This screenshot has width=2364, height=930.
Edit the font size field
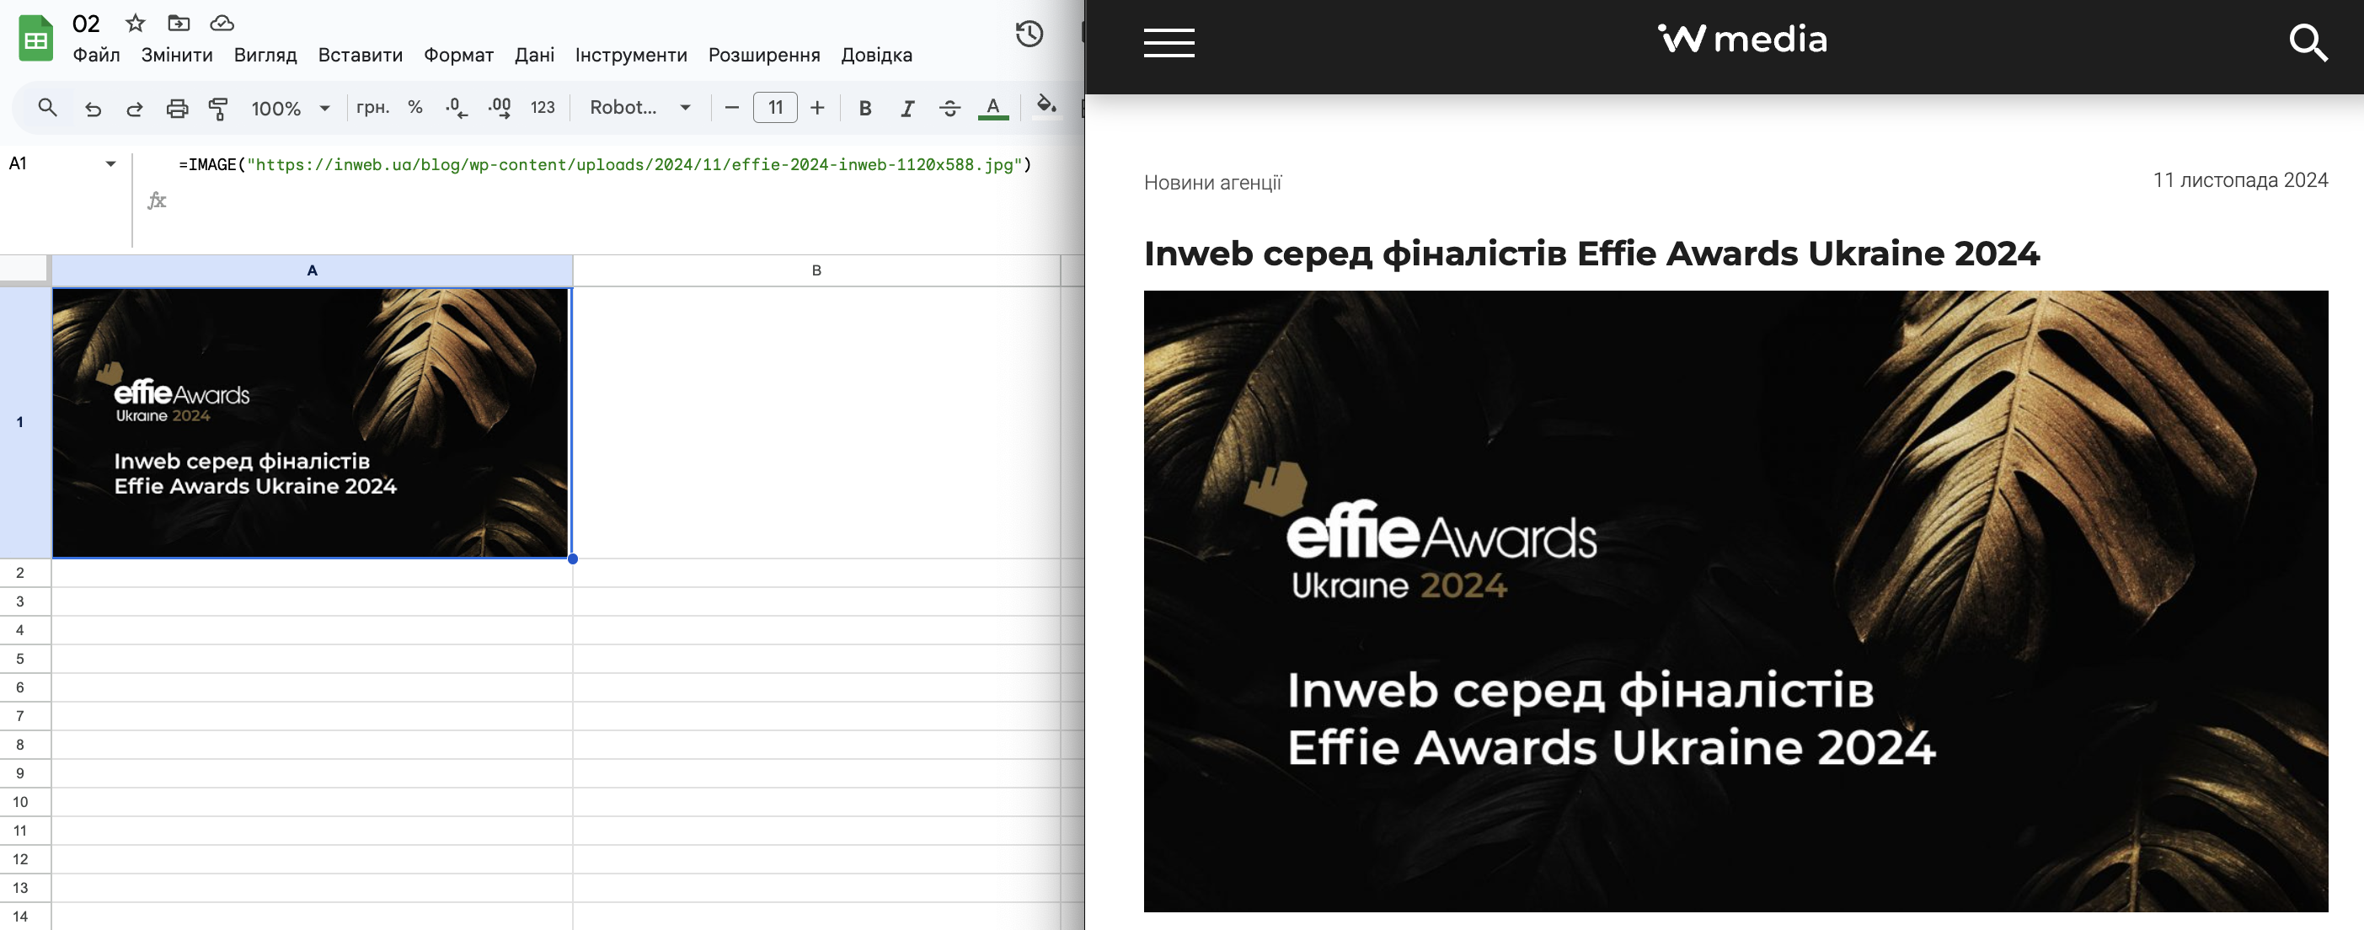pyautogui.click(x=775, y=107)
